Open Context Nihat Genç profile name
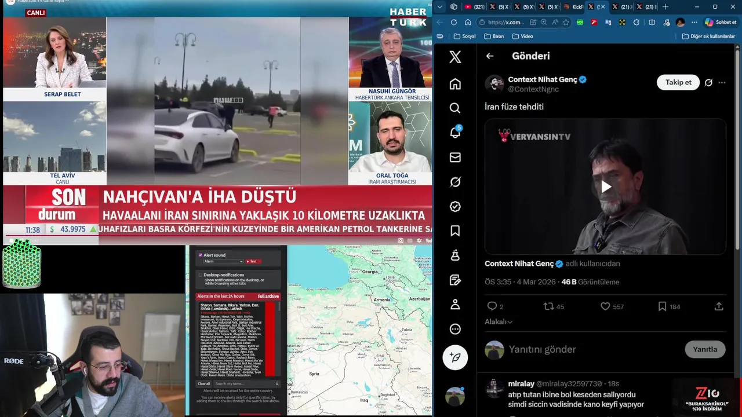Viewport: 742px width, 417px height. point(543,79)
